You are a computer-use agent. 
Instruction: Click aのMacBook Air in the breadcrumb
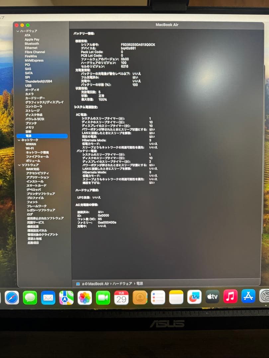(95, 283)
